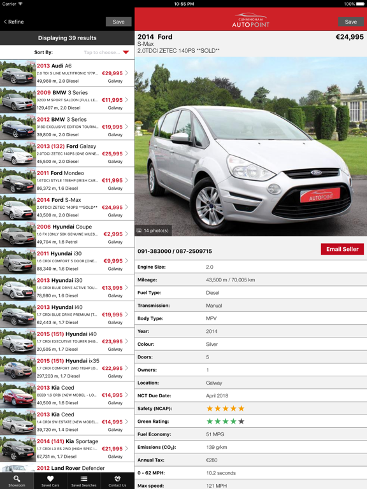Select the 2012 Land Rover Defender listing
Image resolution: width=367 pixels, height=489 pixels.
(x=67, y=467)
